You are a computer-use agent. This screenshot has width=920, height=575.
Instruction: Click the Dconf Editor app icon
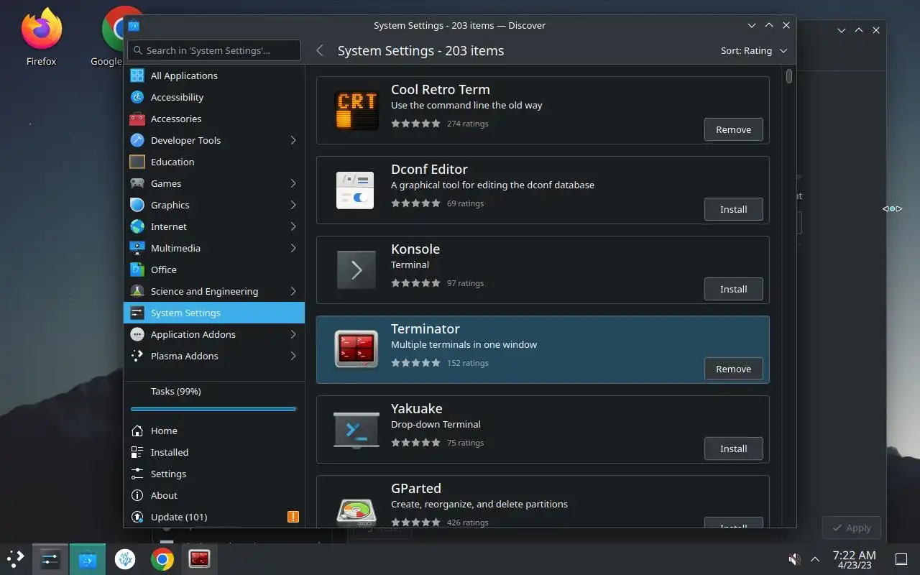(356, 190)
